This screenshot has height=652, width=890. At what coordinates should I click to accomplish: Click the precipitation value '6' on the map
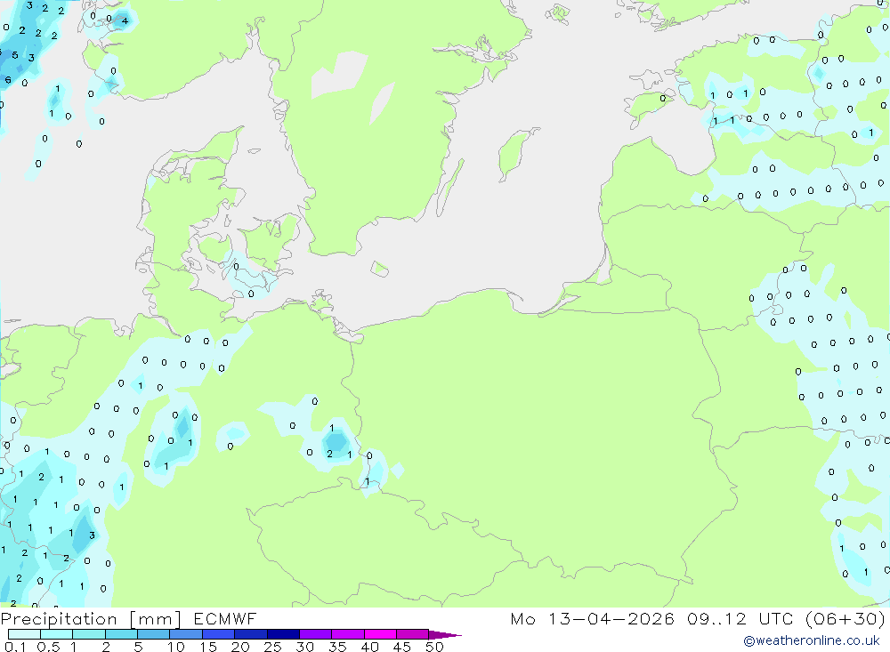[8, 80]
